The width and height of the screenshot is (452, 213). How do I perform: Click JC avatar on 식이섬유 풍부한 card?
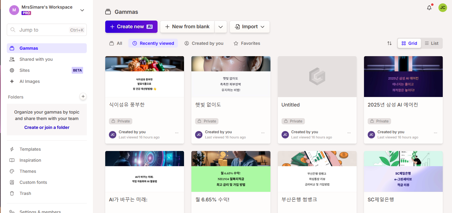(113, 134)
